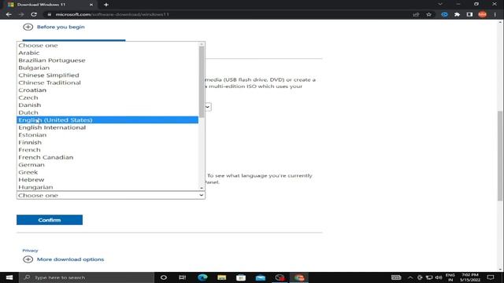Go back to the previous page
This screenshot has height=283, width=504.
pyautogui.click(x=9, y=14)
